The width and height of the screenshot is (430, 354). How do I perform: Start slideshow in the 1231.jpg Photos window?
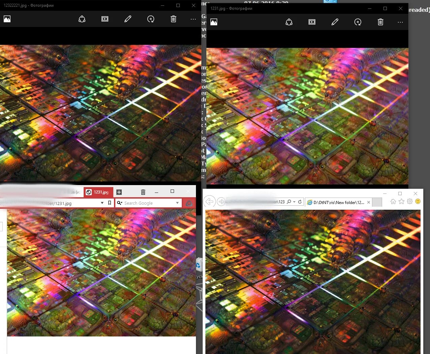312,22
